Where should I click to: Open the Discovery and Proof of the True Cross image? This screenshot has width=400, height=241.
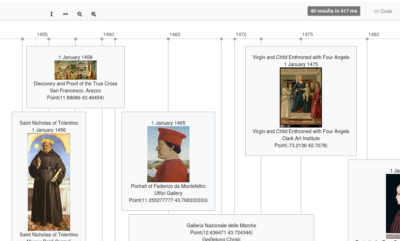(76, 70)
